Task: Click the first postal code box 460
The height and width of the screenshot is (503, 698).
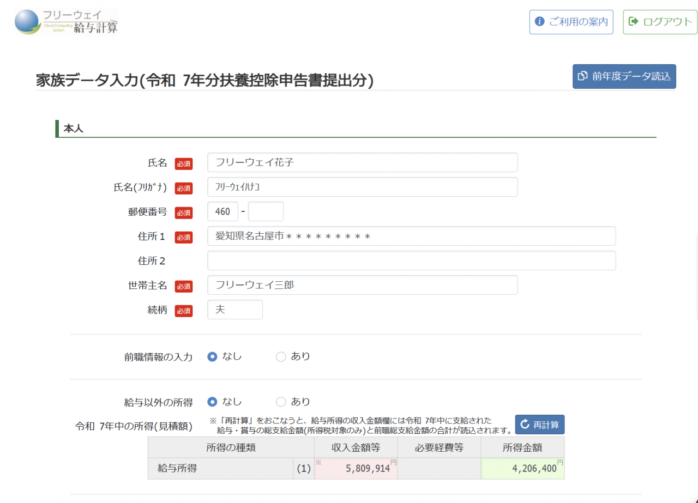Action: [x=222, y=211]
